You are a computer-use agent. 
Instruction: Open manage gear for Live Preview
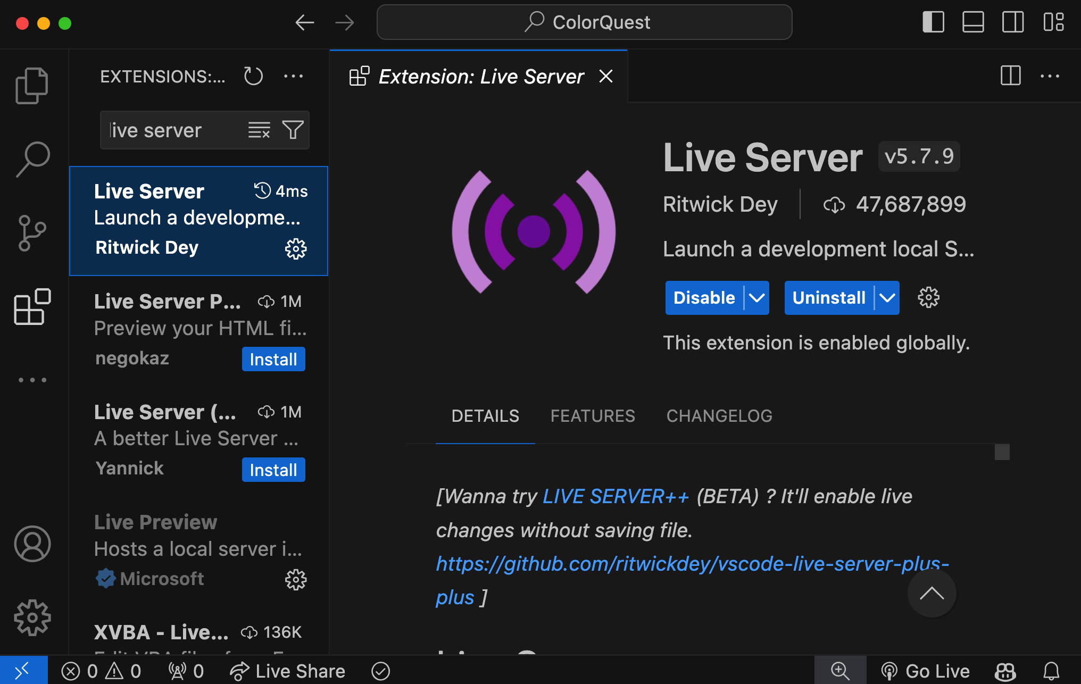296,579
